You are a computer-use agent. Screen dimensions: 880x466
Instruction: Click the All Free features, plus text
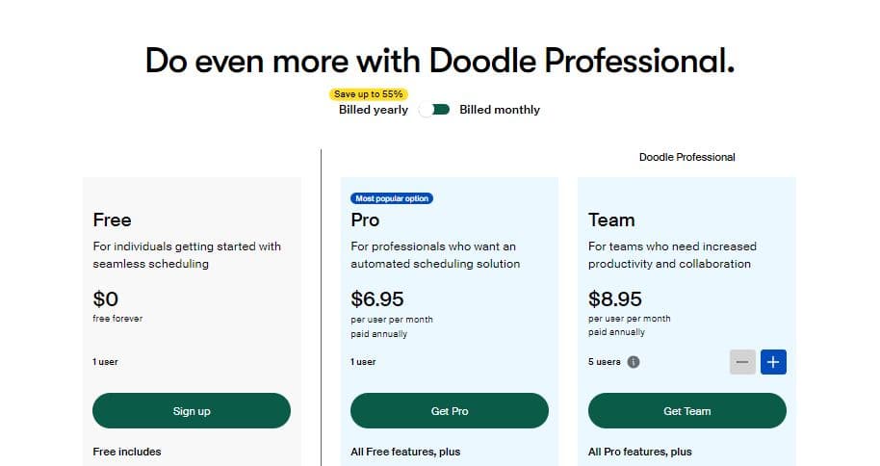405,452
